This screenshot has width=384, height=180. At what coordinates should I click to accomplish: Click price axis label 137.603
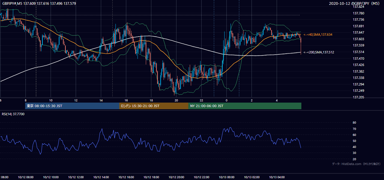[358, 39]
